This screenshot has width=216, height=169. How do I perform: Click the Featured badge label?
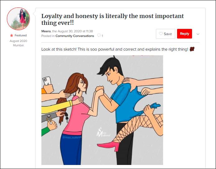(21, 35)
